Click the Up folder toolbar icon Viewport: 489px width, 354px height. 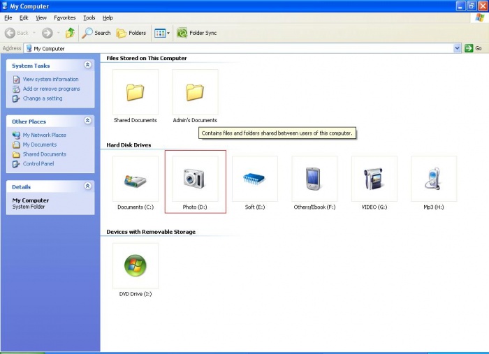click(x=70, y=33)
